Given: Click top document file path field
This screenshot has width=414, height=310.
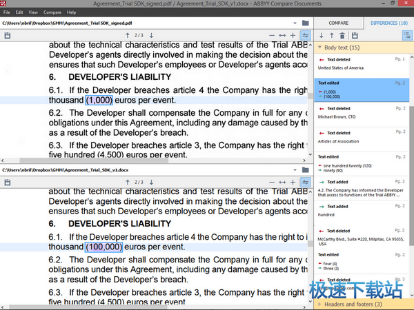Looking at the screenshot, I should click(x=145, y=23).
